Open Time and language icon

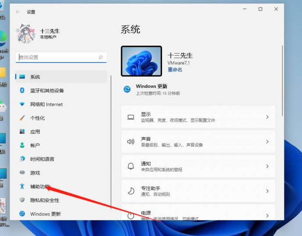[22, 159]
